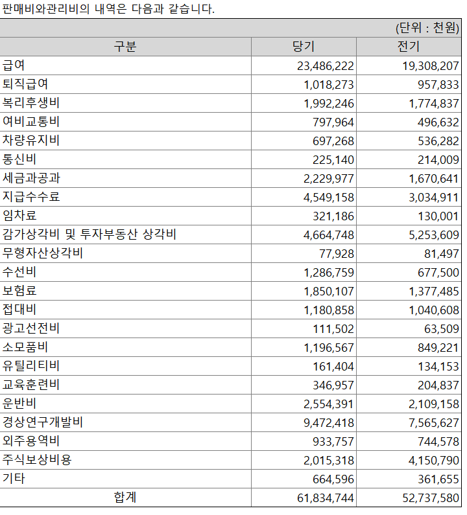The height and width of the screenshot is (515, 467).
Task: Select the value 797,964
Action: tap(333, 122)
